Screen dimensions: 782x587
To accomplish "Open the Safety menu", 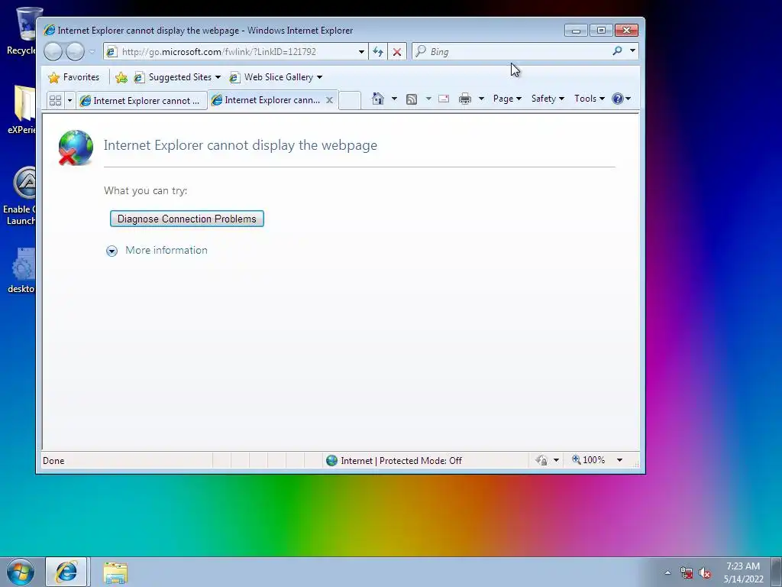I will coord(548,99).
